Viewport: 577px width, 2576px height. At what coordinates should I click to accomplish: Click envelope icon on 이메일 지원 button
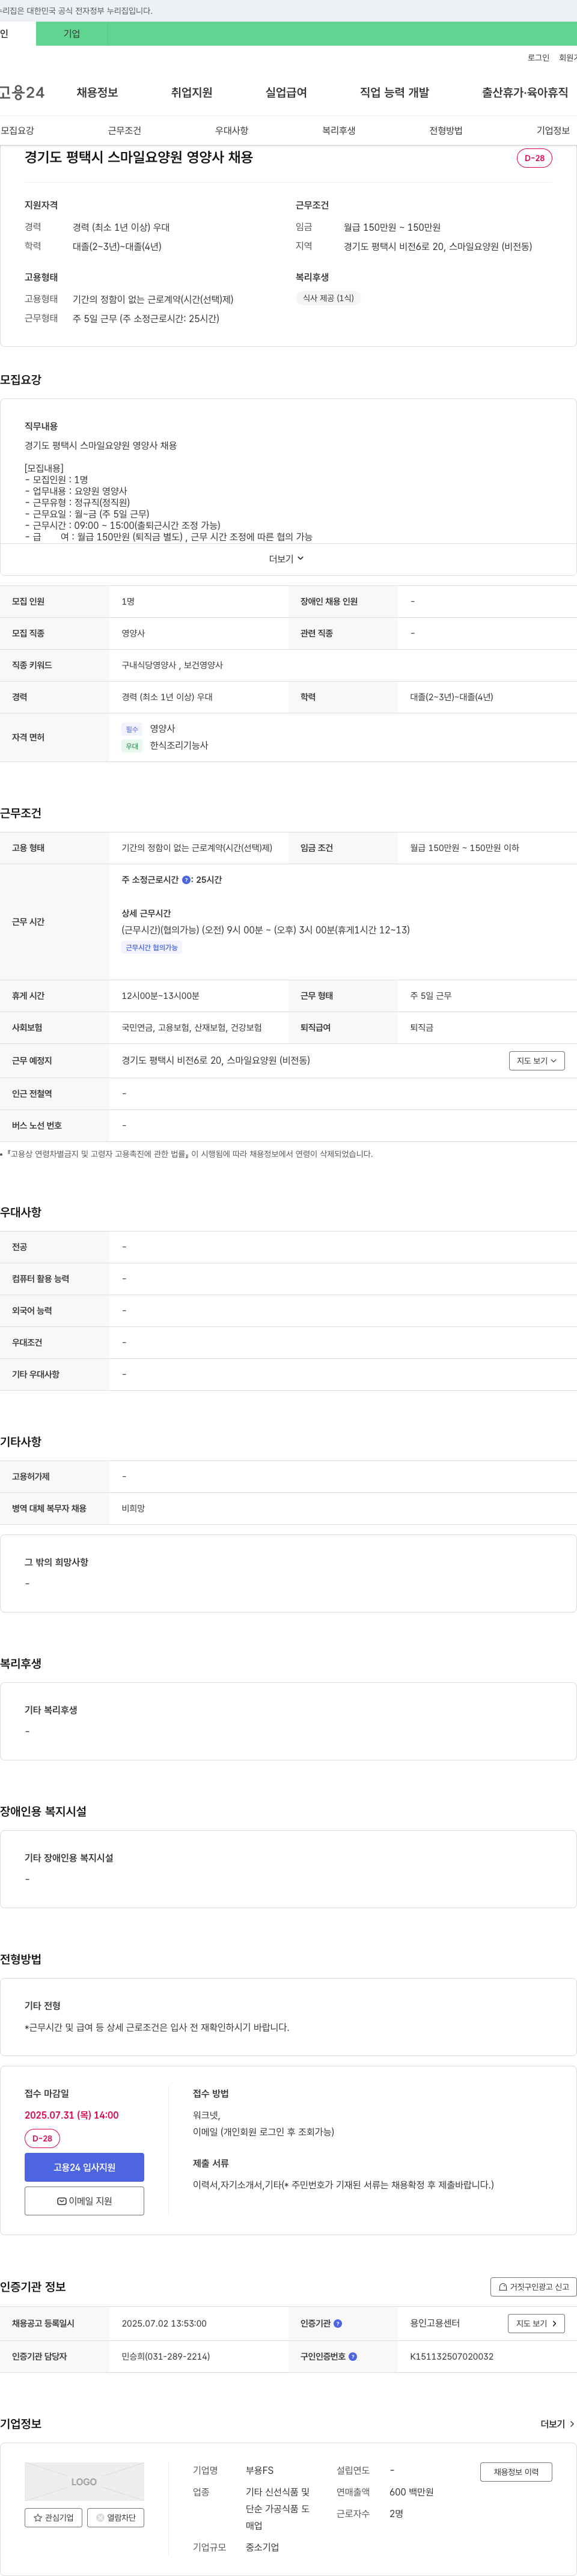click(x=62, y=2201)
